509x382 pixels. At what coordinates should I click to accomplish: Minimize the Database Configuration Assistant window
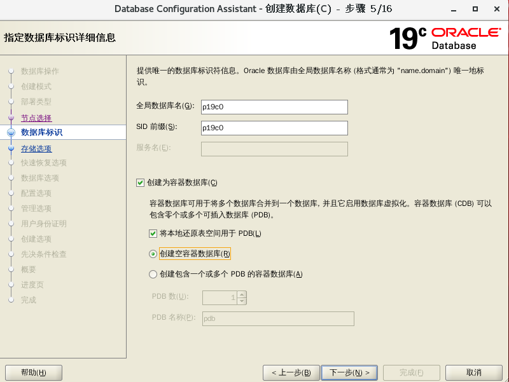pyautogui.click(x=454, y=10)
